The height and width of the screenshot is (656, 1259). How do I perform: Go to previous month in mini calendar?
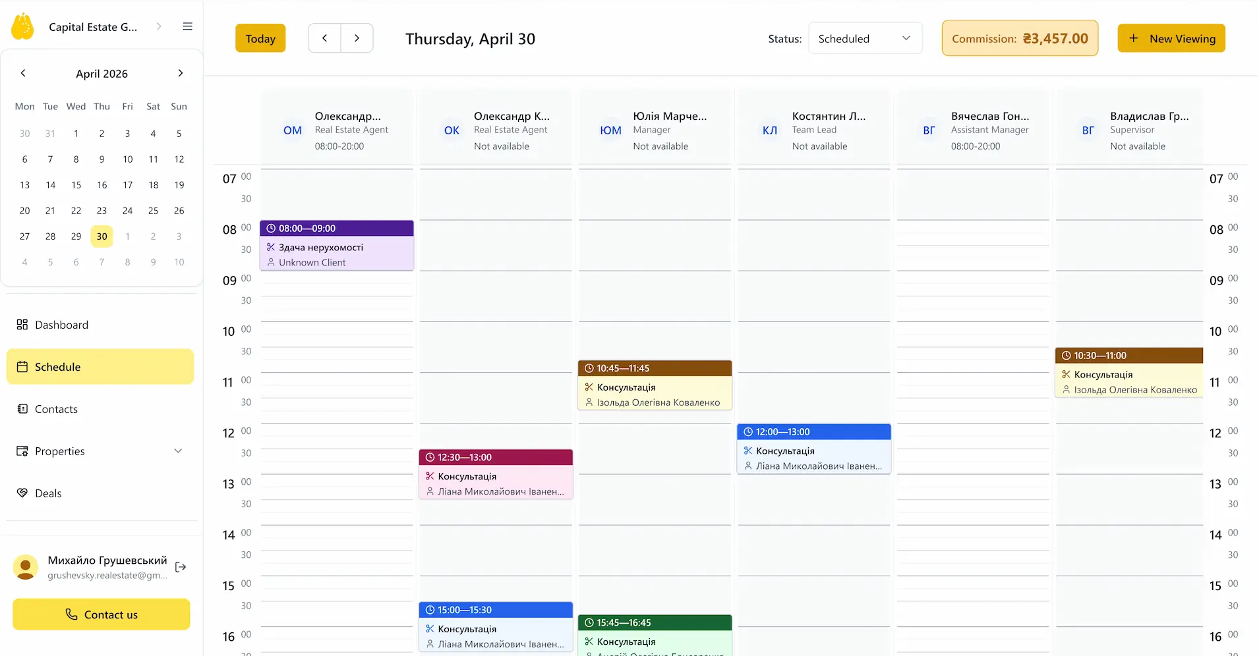(x=23, y=73)
